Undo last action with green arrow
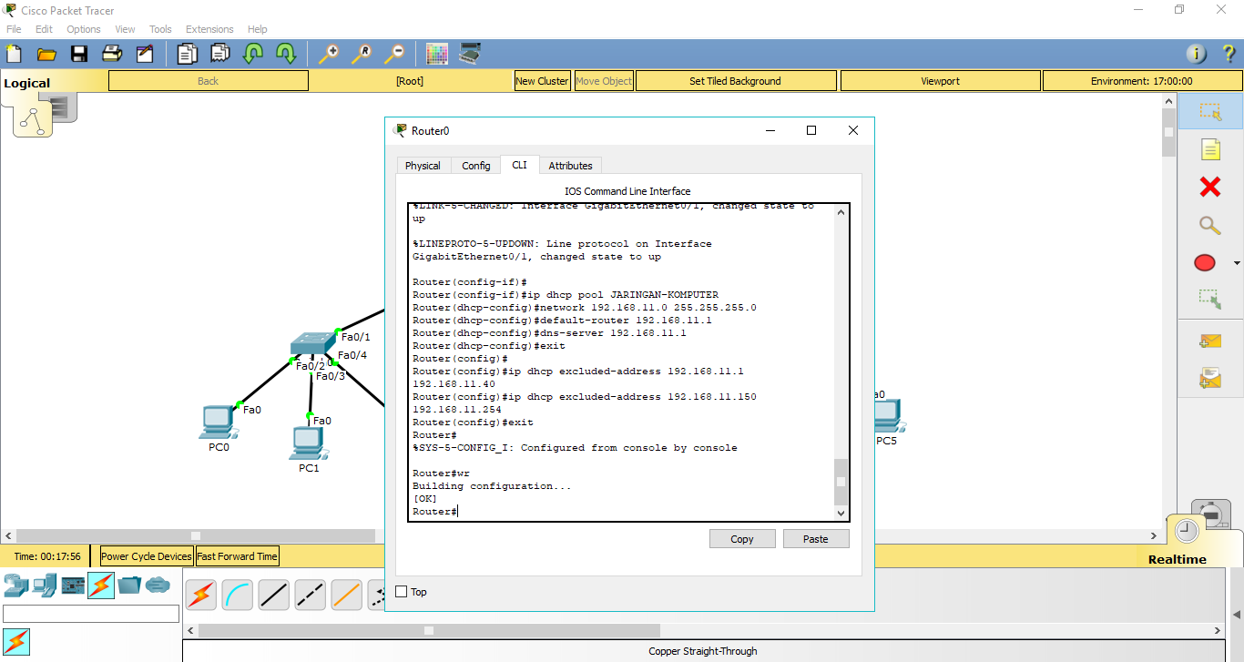1244x662 pixels. point(252,54)
